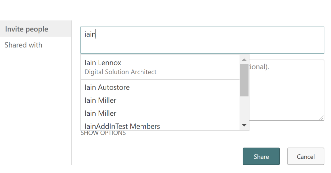The width and height of the screenshot is (331, 173).
Task: Click the message box resize grip
Action: (x=321, y=118)
